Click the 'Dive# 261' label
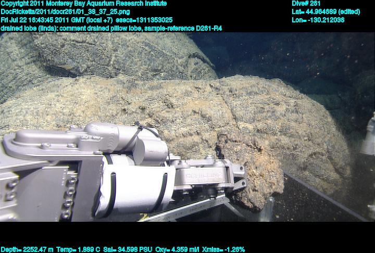Screen dimensions: 375x253 click(x=306, y=3)
